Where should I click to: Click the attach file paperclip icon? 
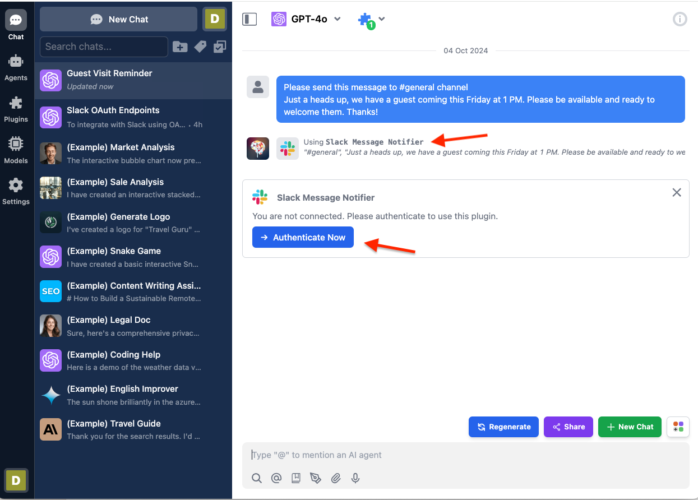point(335,478)
